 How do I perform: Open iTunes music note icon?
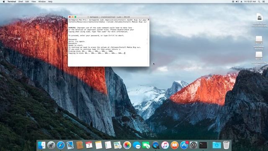click(165, 145)
